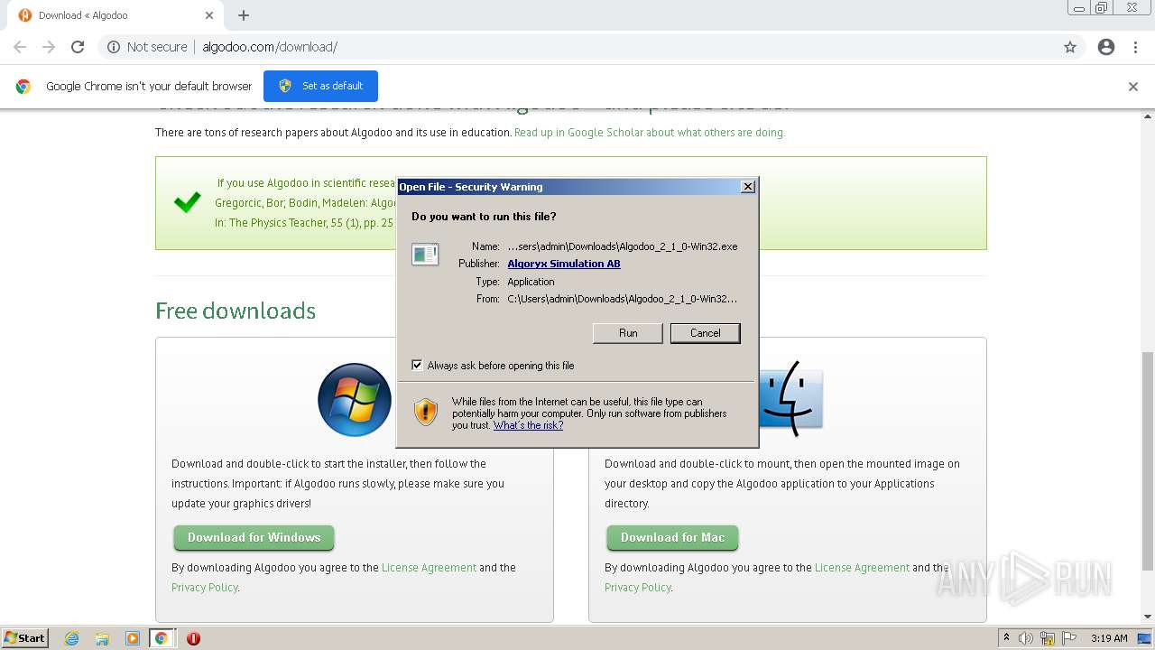Dismiss the default browser notification bar
1155x650 pixels.
(x=1133, y=87)
